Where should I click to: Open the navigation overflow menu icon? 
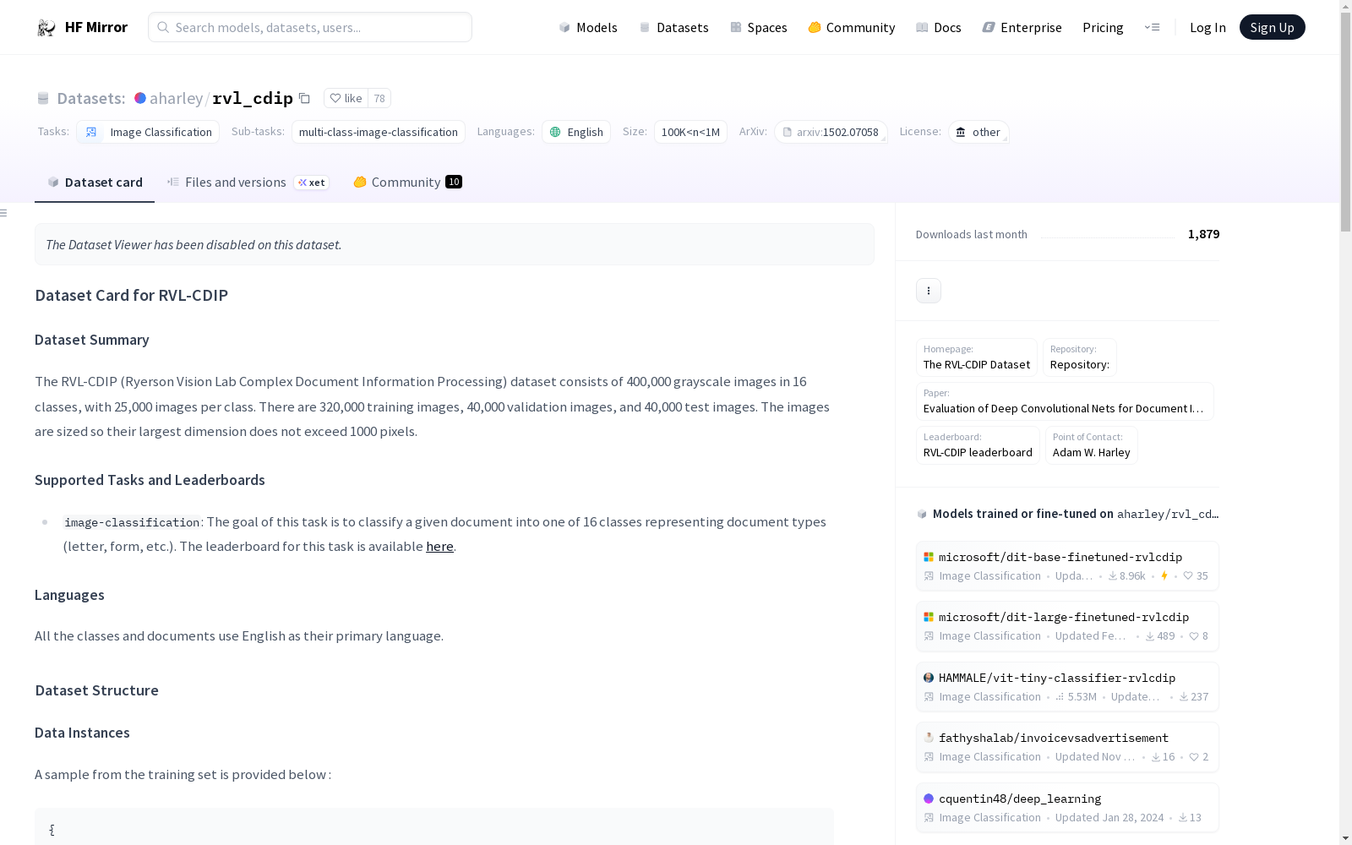coord(1152,27)
